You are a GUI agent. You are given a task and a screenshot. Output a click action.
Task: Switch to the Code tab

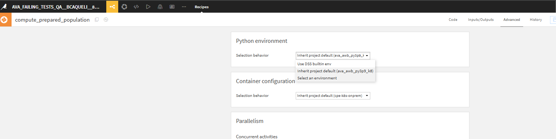coord(453,20)
